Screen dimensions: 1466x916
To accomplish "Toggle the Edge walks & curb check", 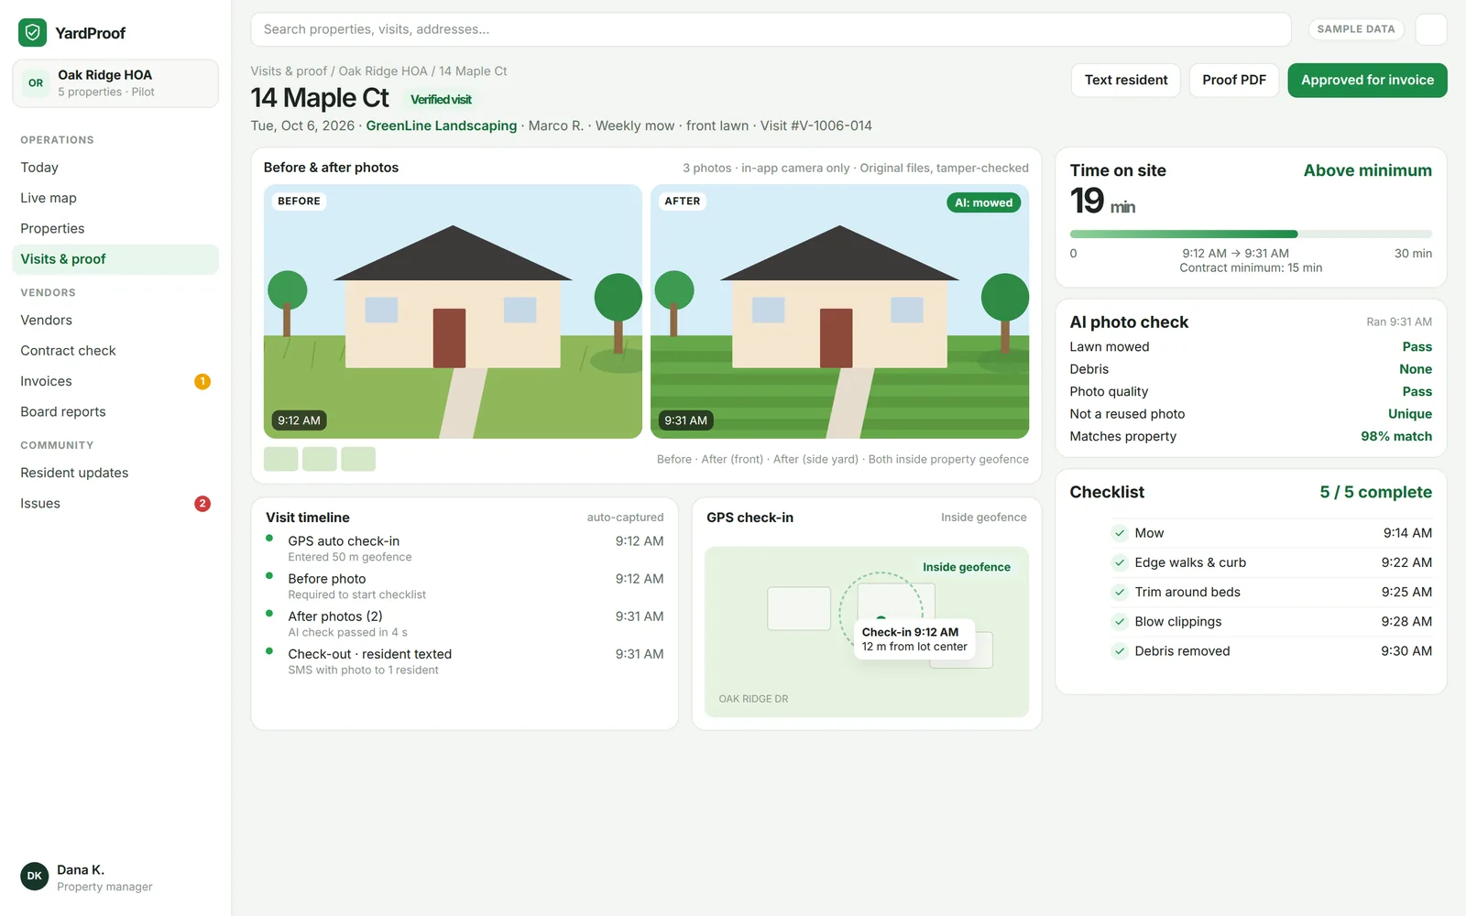I will 1120,562.
